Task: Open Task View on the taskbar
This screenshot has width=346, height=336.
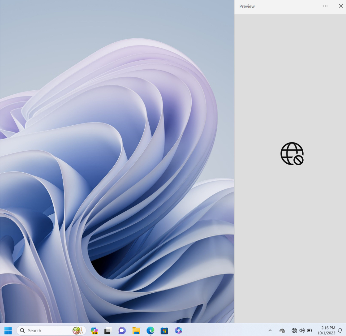Action: (108, 330)
